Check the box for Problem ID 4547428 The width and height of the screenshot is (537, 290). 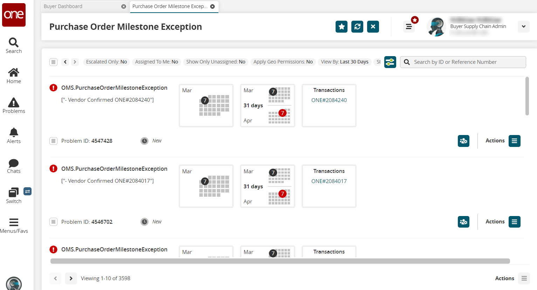tap(53, 141)
